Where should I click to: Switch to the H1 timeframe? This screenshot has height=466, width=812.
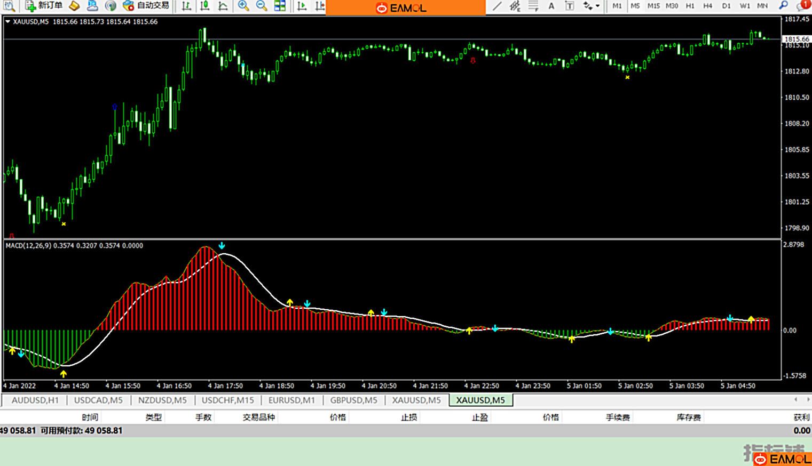tap(690, 6)
